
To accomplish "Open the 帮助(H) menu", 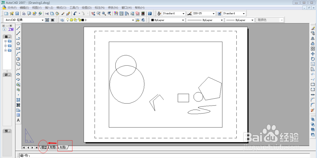I will click(140, 8).
